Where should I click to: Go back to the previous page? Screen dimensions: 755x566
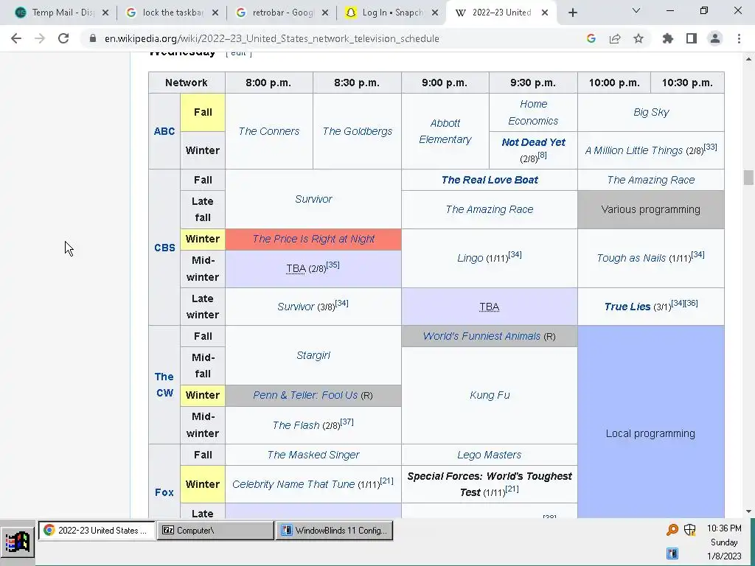click(x=16, y=38)
